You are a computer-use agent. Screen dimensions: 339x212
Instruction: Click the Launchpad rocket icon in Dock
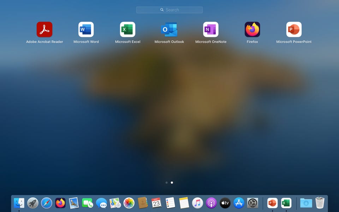[33, 203]
